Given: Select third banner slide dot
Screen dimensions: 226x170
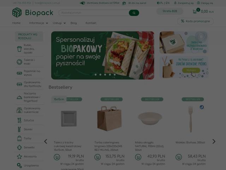Looking at the screenshot, I should [105, 75].
